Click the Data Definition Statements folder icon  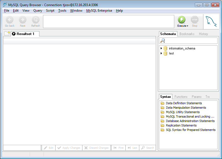pyautogui.click(x=163, y=103)
